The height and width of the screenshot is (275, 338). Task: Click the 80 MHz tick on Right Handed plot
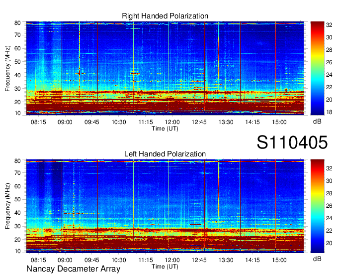17,23
